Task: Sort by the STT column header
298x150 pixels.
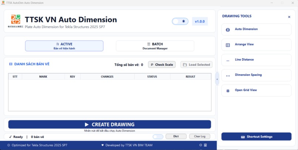Action: pyautogui.click(x=15, y=77)
